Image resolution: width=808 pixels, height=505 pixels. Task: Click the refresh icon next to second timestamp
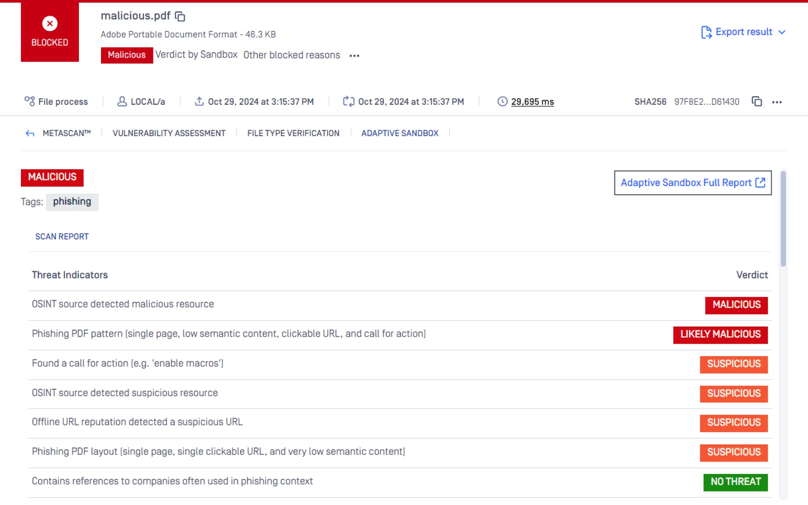tap(348, 101)
